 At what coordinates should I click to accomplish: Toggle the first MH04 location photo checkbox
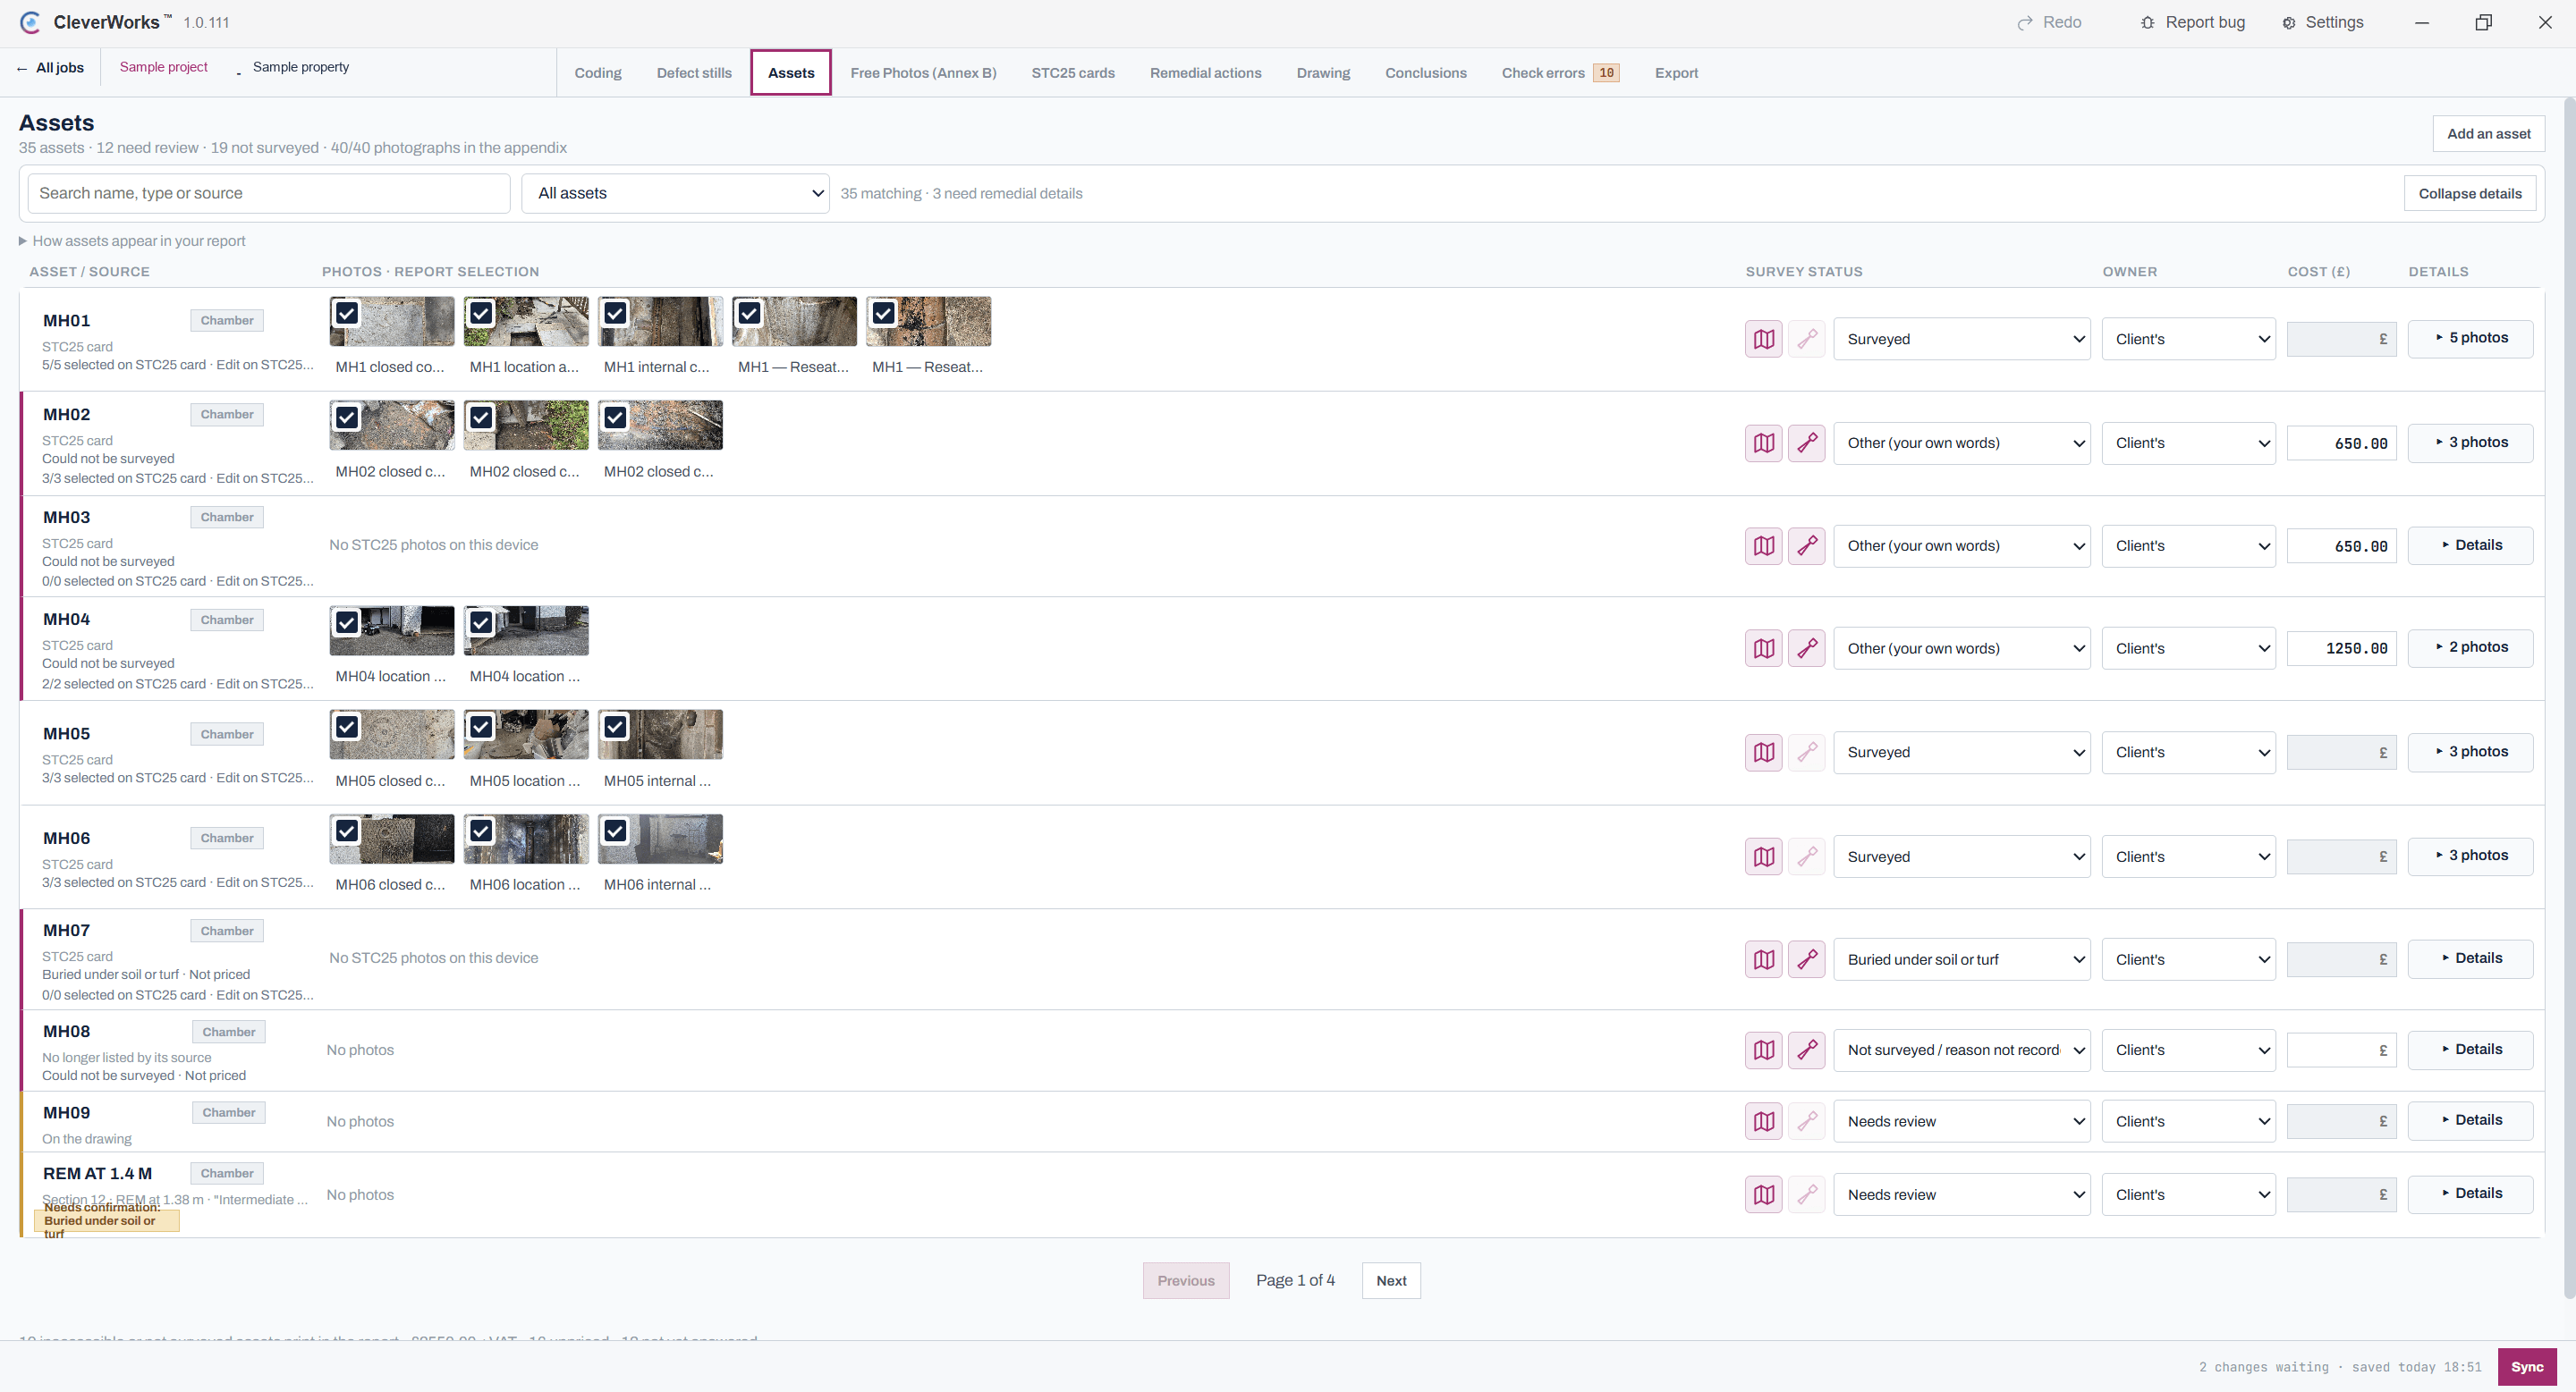[x=347, y=622]
